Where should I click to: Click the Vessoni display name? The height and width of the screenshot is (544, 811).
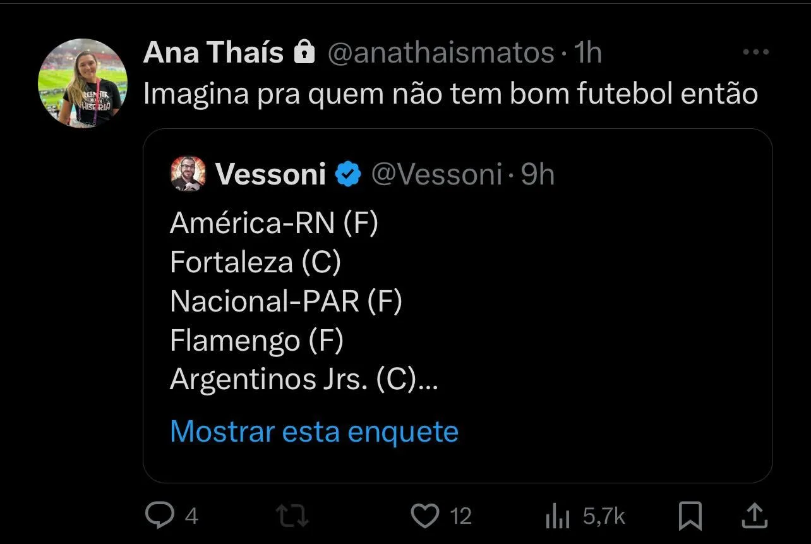[x=270, y=174]
